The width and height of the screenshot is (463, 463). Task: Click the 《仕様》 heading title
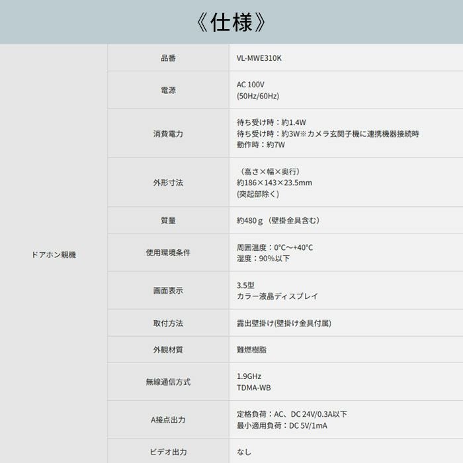coord(232,22)
